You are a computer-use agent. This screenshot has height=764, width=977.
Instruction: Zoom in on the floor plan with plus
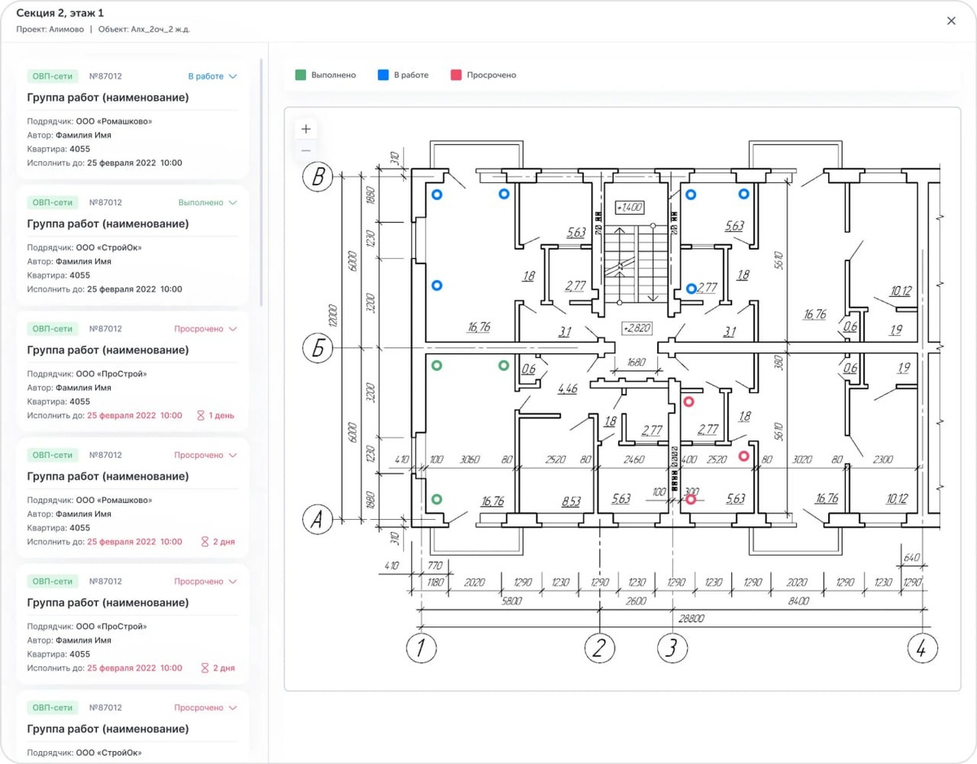(x=306, y=129)
